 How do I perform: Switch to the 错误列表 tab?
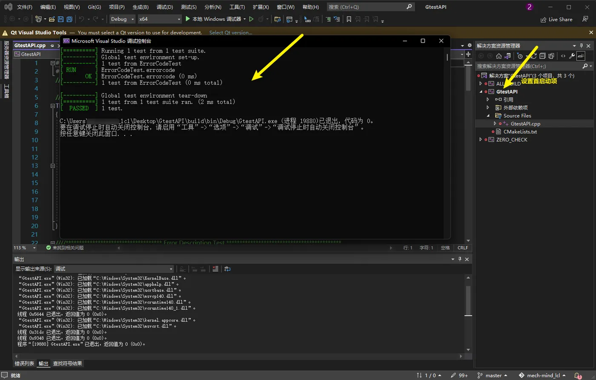[x=24, y=363]
